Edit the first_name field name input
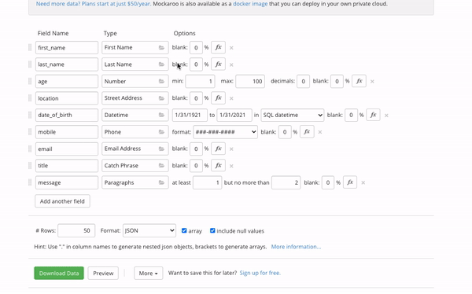Viewport: 472px width, 294px height. 67,47
